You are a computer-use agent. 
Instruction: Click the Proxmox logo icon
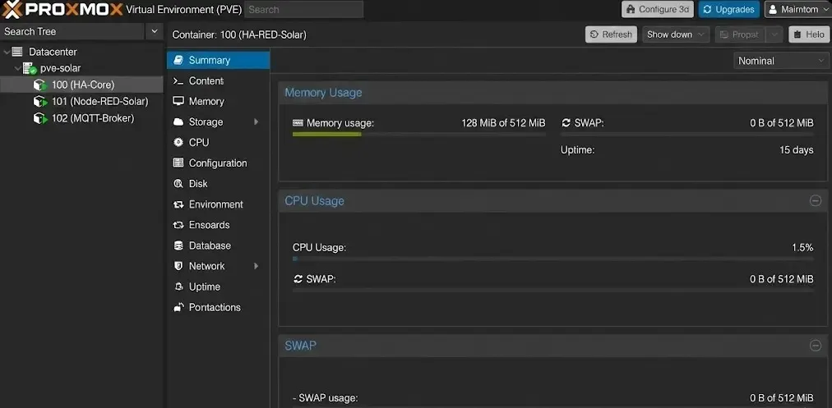point(12,10)
